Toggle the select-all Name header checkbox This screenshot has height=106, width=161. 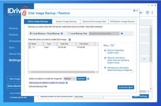(30, 44)
